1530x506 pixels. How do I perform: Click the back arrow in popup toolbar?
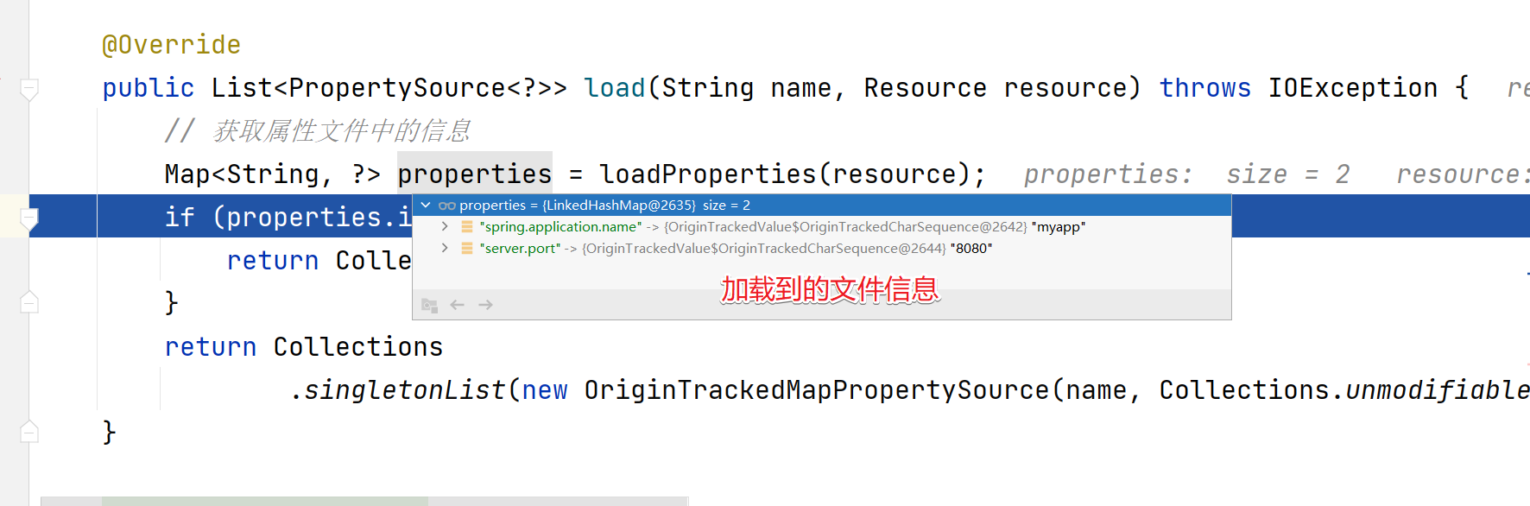pyautogui.click(x=458, y=305)
